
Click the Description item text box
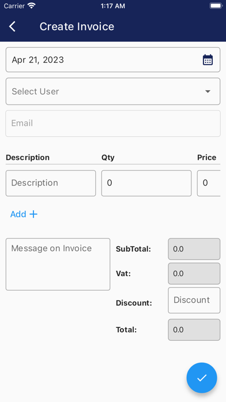click(51, 183)
